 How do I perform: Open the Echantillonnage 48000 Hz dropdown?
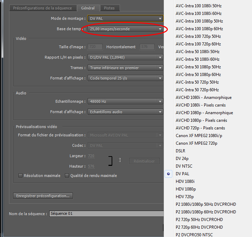[125, 102]
